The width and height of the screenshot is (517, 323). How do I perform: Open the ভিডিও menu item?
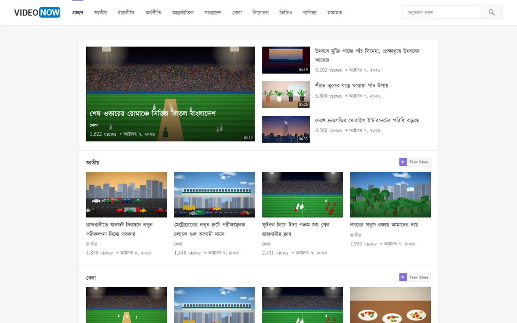286,12
